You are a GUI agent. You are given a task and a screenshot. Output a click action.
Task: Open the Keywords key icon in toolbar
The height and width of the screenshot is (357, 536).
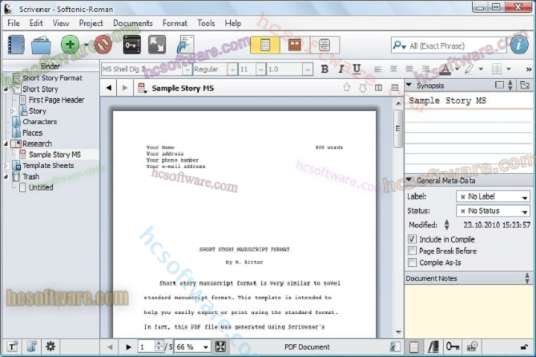point(132,45)
